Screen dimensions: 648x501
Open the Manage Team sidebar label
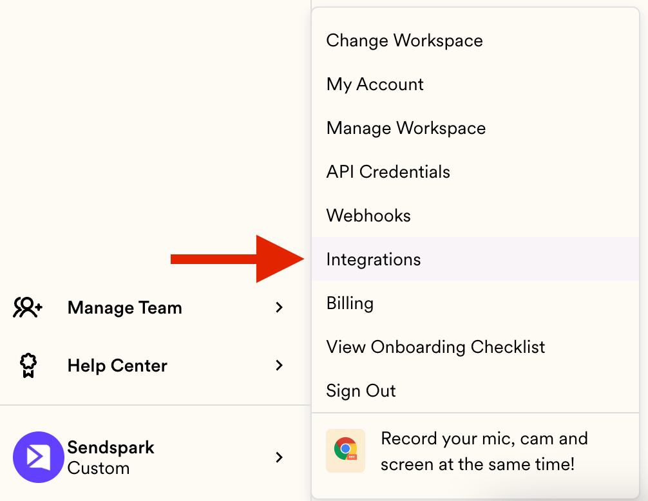125,308
